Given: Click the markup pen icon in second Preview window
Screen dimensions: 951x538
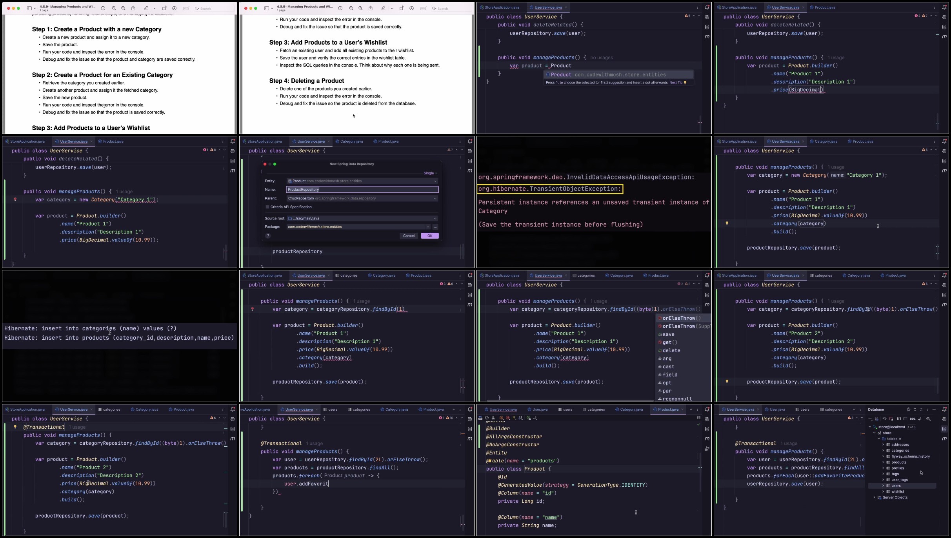Looking at the screenshot, I should tap(383, 8).
